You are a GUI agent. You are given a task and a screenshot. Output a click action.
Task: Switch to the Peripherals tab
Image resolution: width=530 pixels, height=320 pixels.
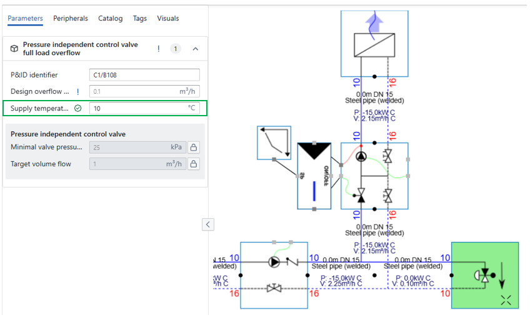point(71,19)
